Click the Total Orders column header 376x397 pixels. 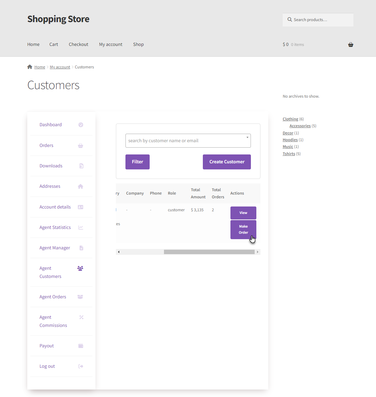point(218,194)
